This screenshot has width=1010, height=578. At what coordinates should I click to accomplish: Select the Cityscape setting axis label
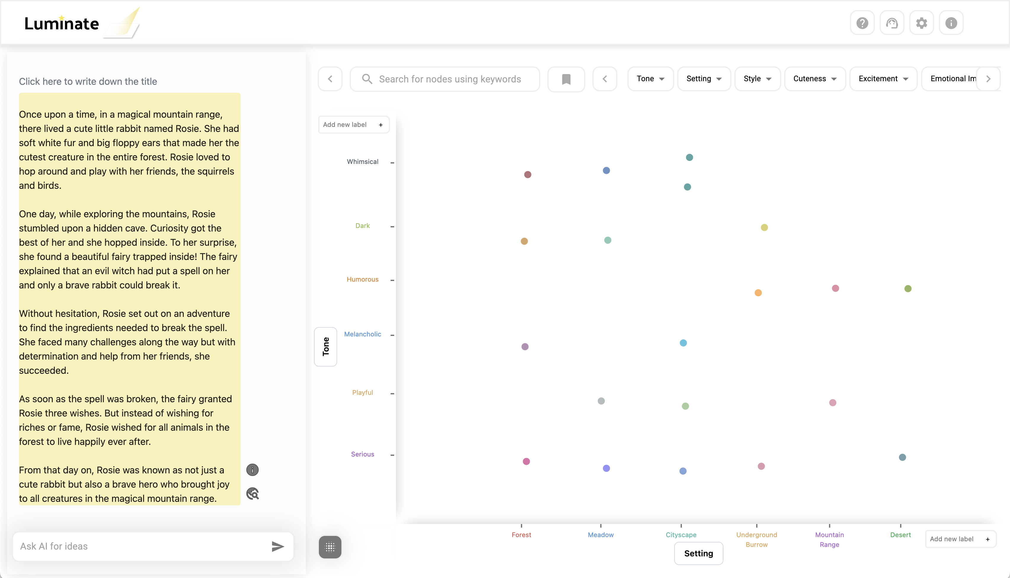tap(681, 535)
